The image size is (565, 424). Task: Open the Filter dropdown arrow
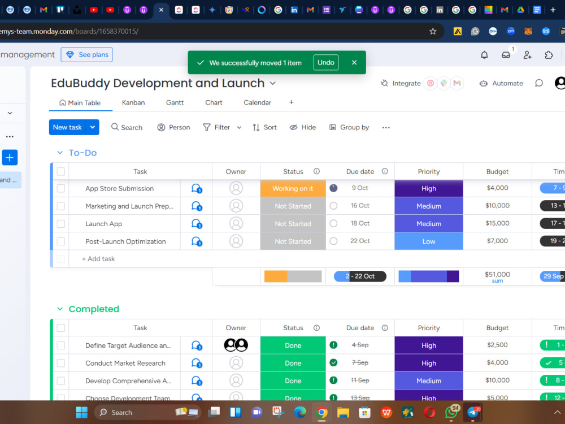click(239, 128)
